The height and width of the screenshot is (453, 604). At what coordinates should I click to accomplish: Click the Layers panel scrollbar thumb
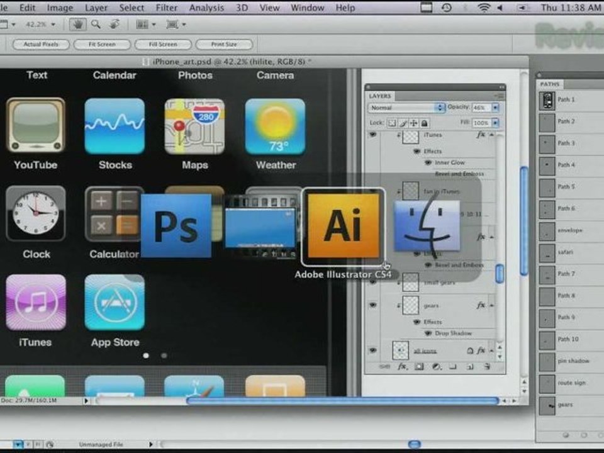[x=500, y=274]
